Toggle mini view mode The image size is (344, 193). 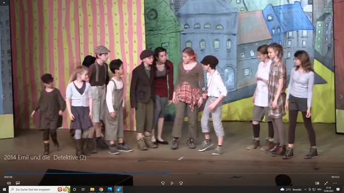point(317,183)
